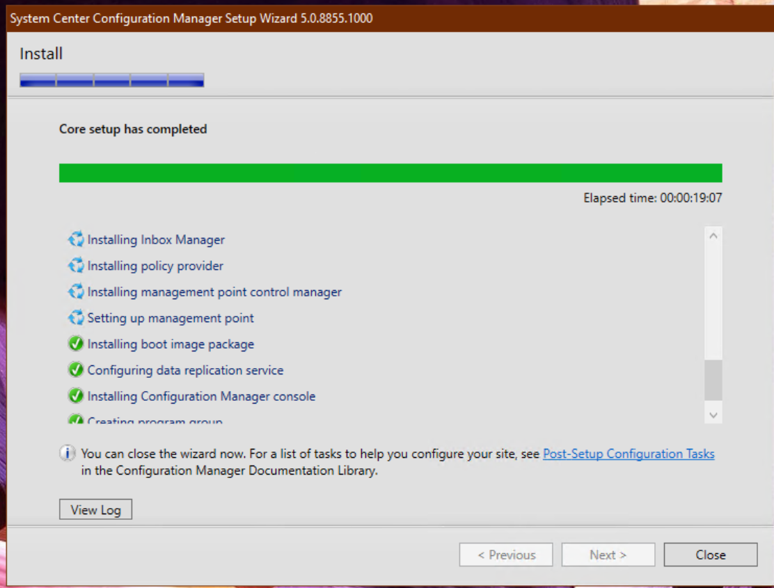Click the blue wizard step progress indicator
Image resolution: width=774 pixels, height=588 pixels.
pyautogui.click(x=111, y=80)
